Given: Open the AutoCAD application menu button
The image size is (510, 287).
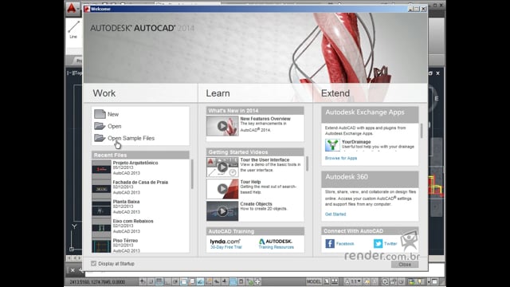Looking at the screenshot, I should (x=73, y=9).
